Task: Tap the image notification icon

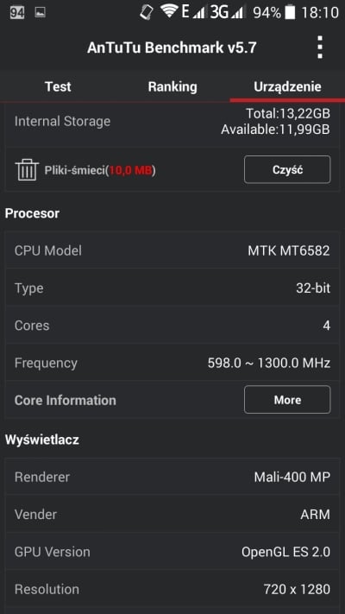Action: point(40,13)
